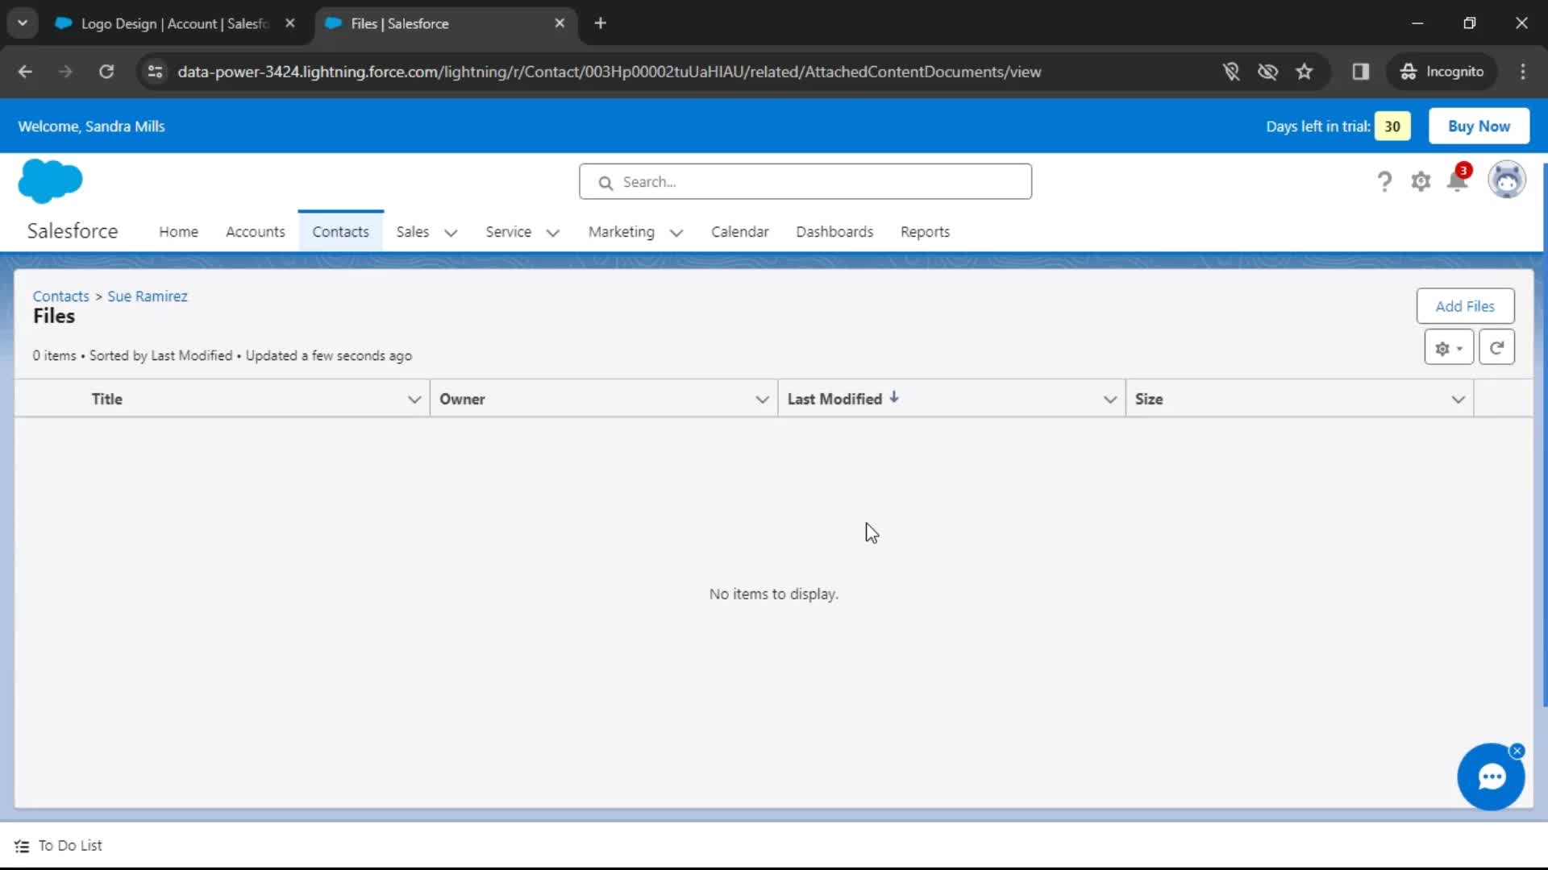Image resolution: width=1548 pixels, height=870 pixels.
Task: Expand the Service nav dropdown chevron
Action: 553,233
